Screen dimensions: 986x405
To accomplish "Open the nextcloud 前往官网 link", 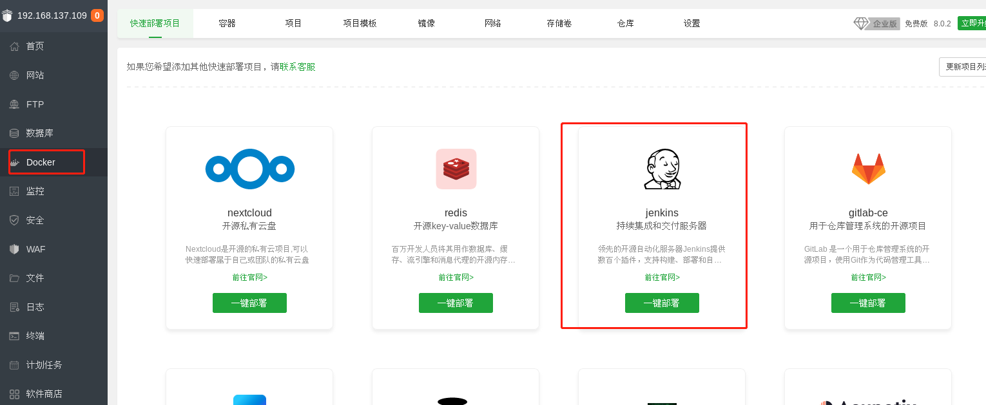I will [250, 278].
